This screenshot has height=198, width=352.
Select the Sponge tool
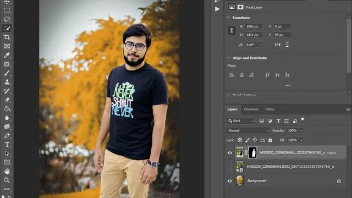[x=7, y=127]
